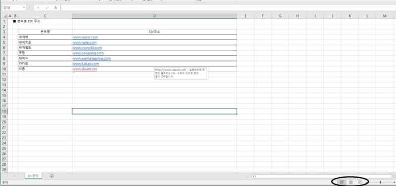Image resolution: width=396 pixels, height=186 pixels.
Task: Select column B header
Action: tap(15, 16)
